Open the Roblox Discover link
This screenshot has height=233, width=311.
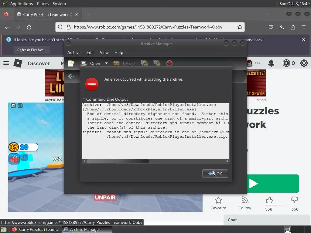pos(39,63)
